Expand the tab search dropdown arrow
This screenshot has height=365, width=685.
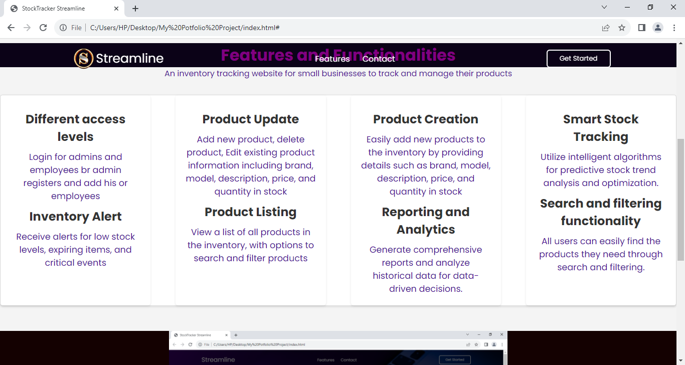tap(604, 7)
